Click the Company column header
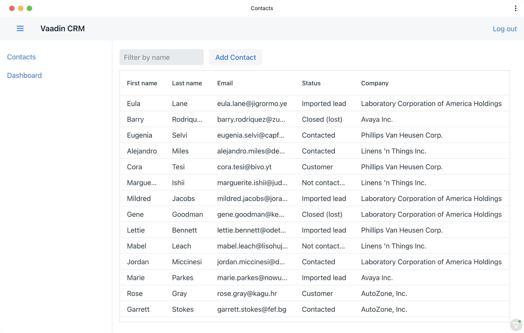 click(x=375, y=83)
